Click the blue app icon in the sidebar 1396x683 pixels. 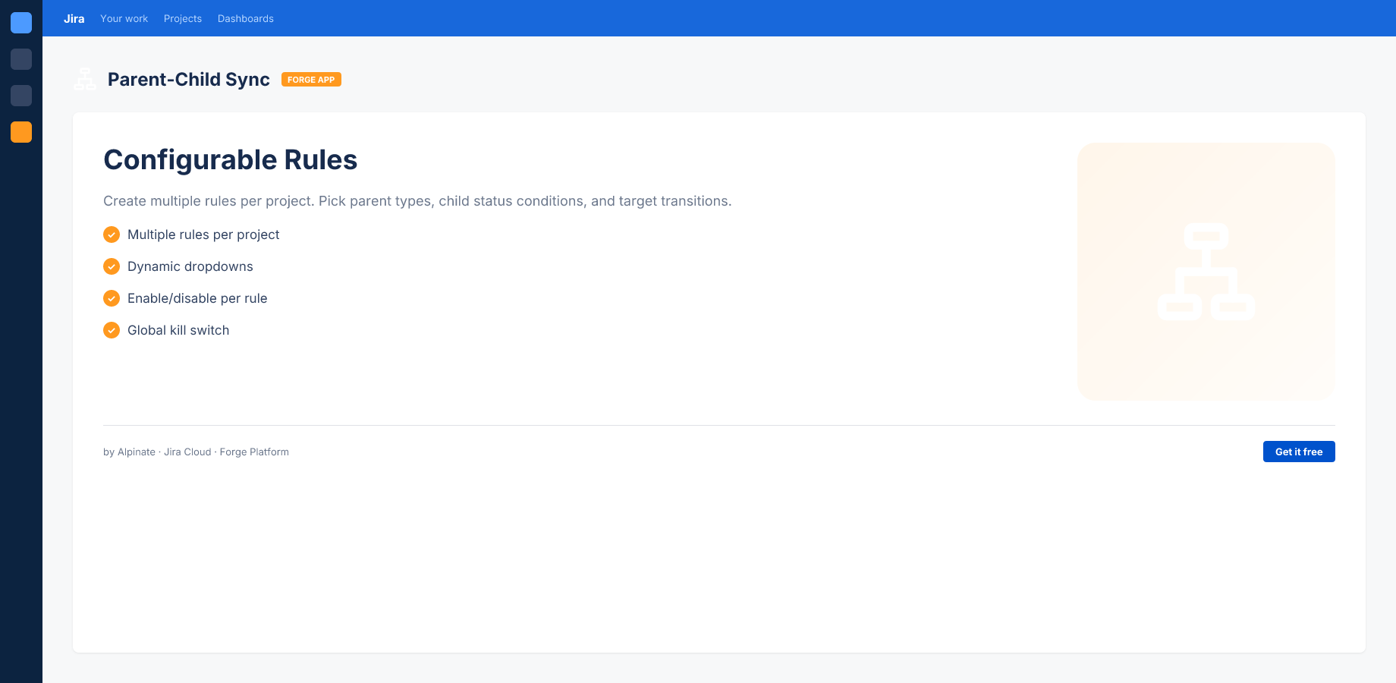(x=21, y=23)
